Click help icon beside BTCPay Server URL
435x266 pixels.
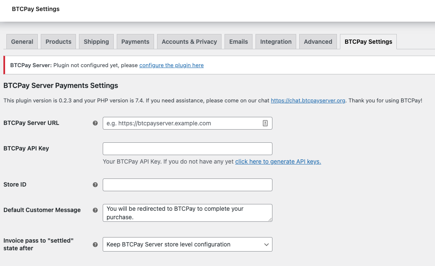(95, 123)
